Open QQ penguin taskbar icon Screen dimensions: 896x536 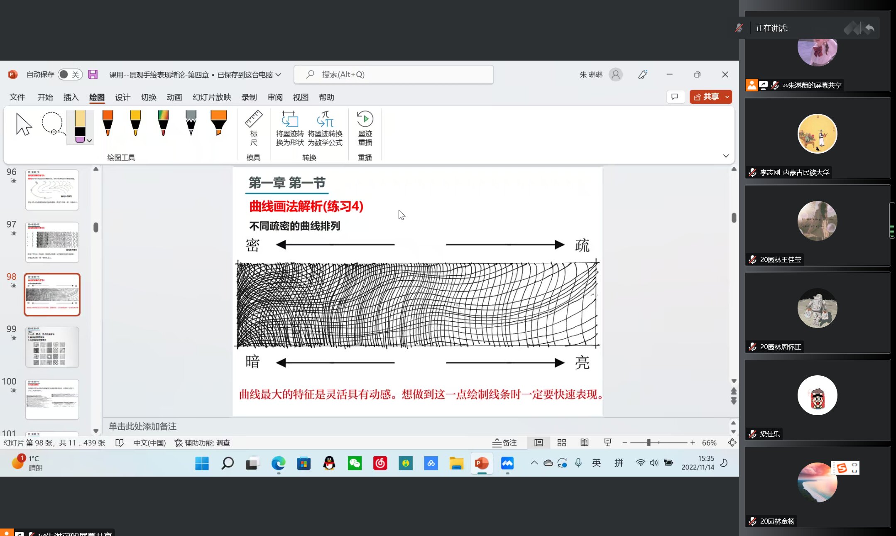[329, 463]
